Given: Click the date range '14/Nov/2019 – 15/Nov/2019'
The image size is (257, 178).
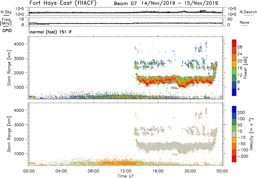Looking at the screenshot, I should click(180, 3).
